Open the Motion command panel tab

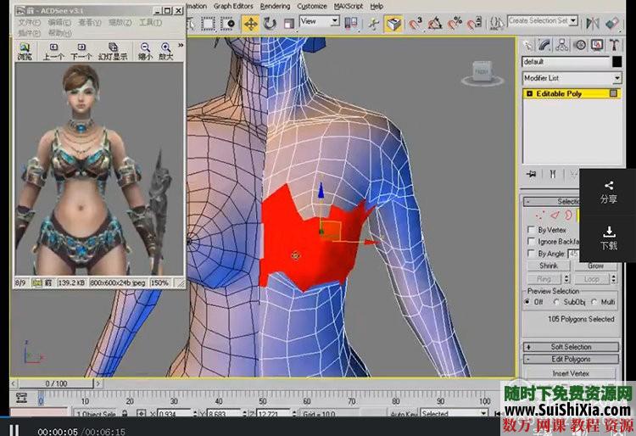click(x=580, y=46)
